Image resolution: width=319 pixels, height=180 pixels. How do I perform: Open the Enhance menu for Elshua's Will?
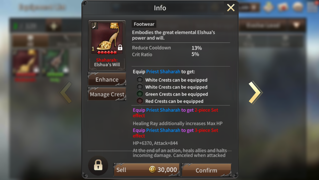coord(107,79)
